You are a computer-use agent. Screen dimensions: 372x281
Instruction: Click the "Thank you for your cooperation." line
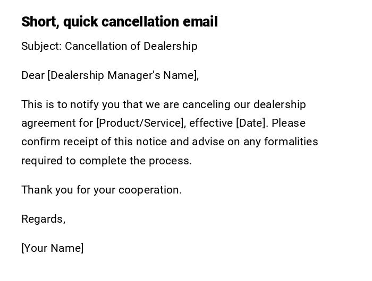click(x=102, y=190)
